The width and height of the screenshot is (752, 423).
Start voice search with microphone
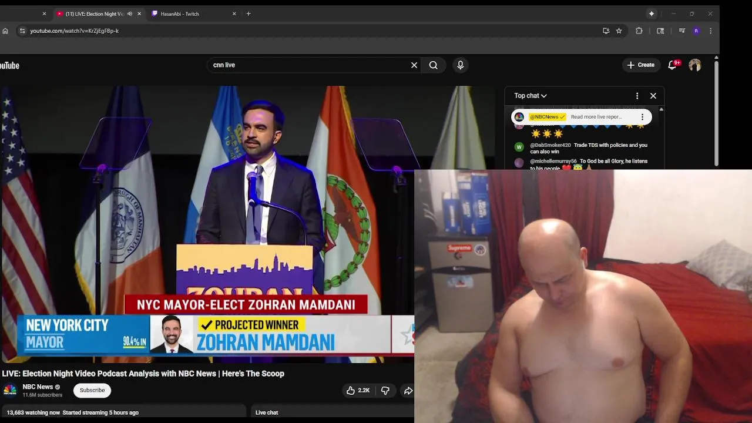461,65
